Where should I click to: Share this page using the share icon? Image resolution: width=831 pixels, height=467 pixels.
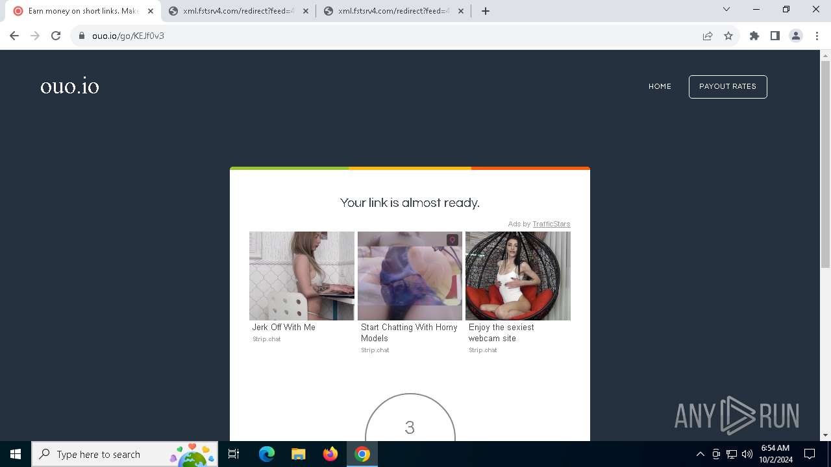coord(708,36)
